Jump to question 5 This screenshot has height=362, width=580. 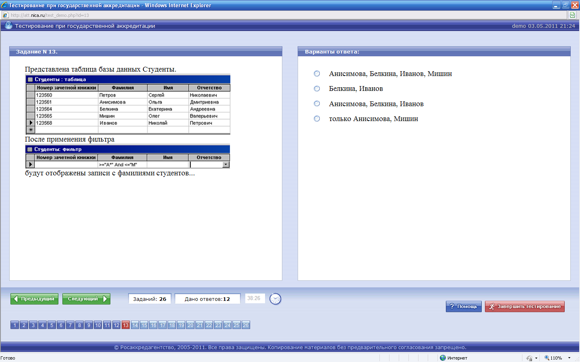[52, 325]
